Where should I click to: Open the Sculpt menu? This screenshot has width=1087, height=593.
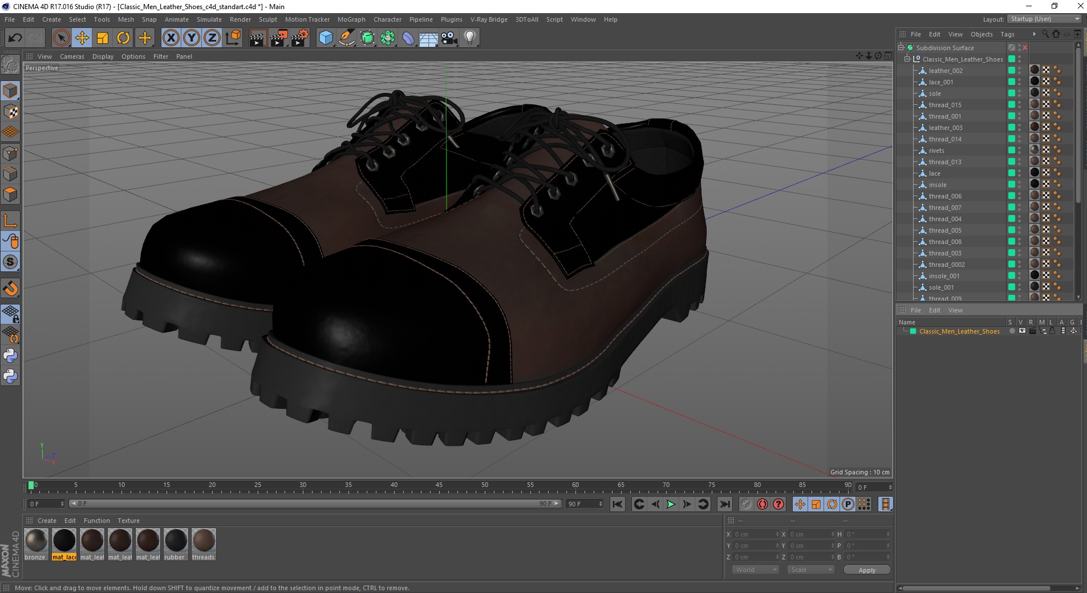[267, 19]
